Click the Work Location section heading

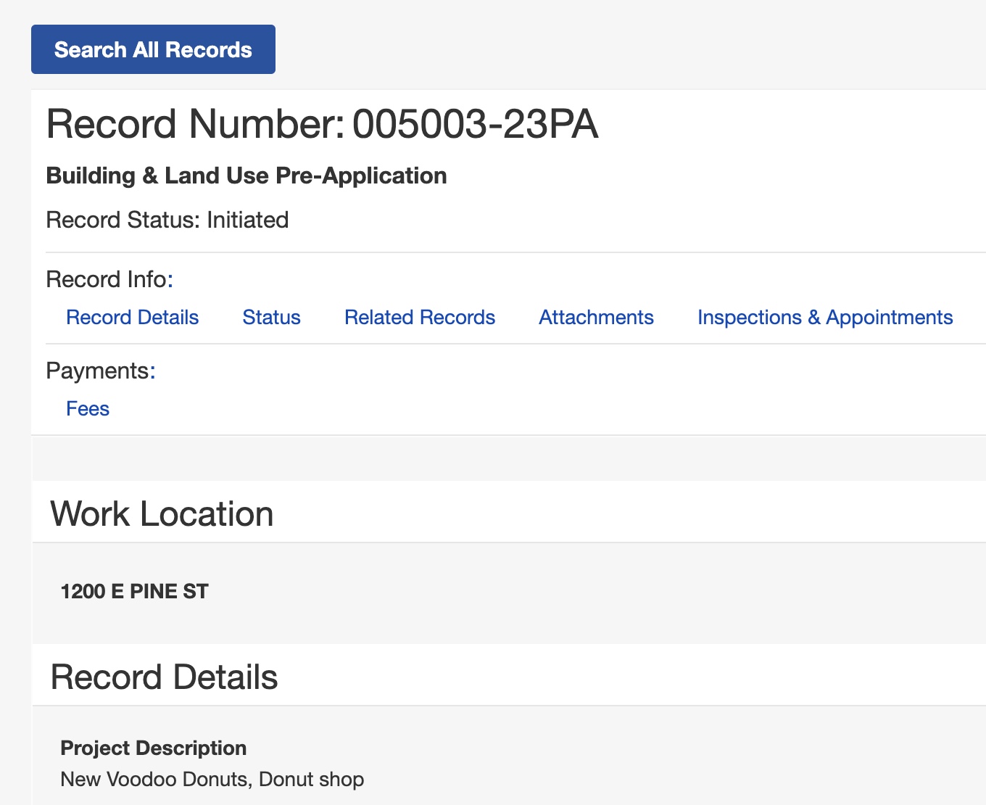click(x=162, y=514)
